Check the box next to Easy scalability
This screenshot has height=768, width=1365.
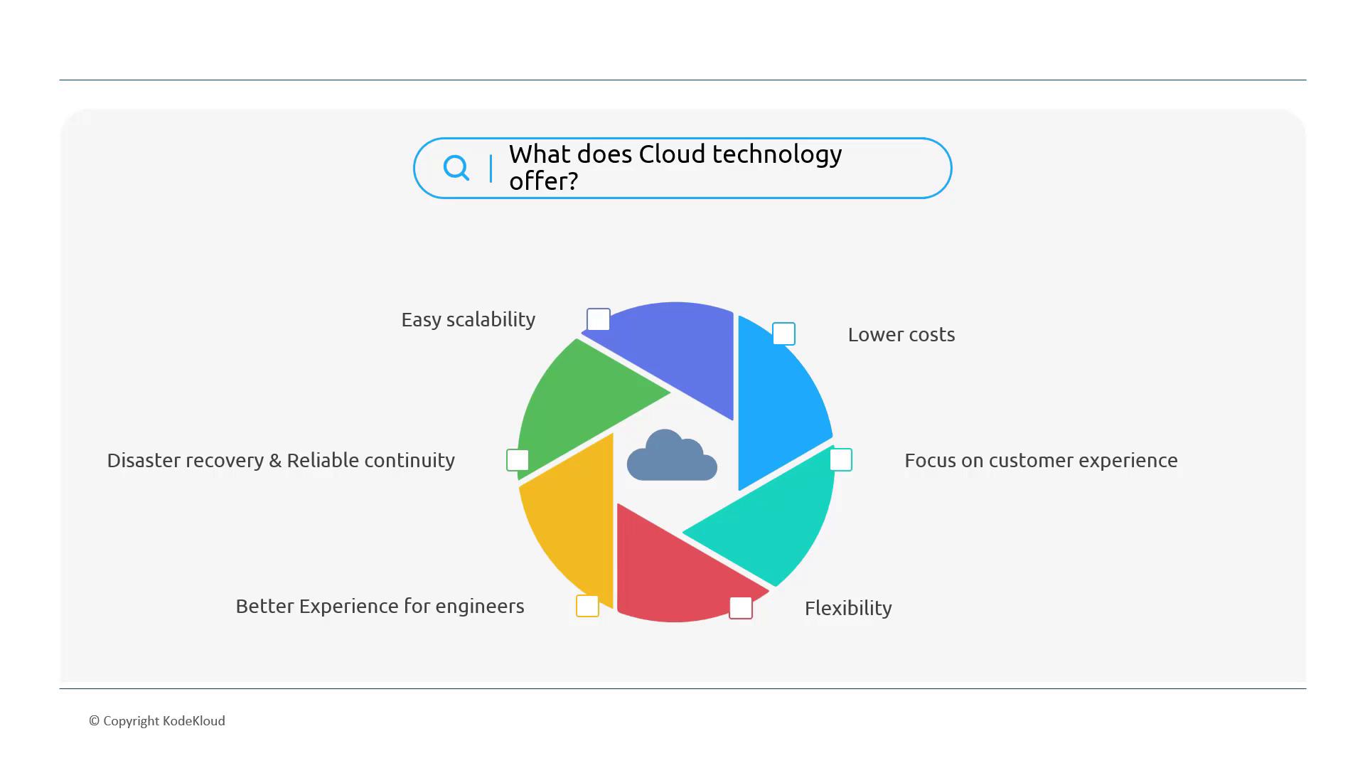[x=599, y=319]
